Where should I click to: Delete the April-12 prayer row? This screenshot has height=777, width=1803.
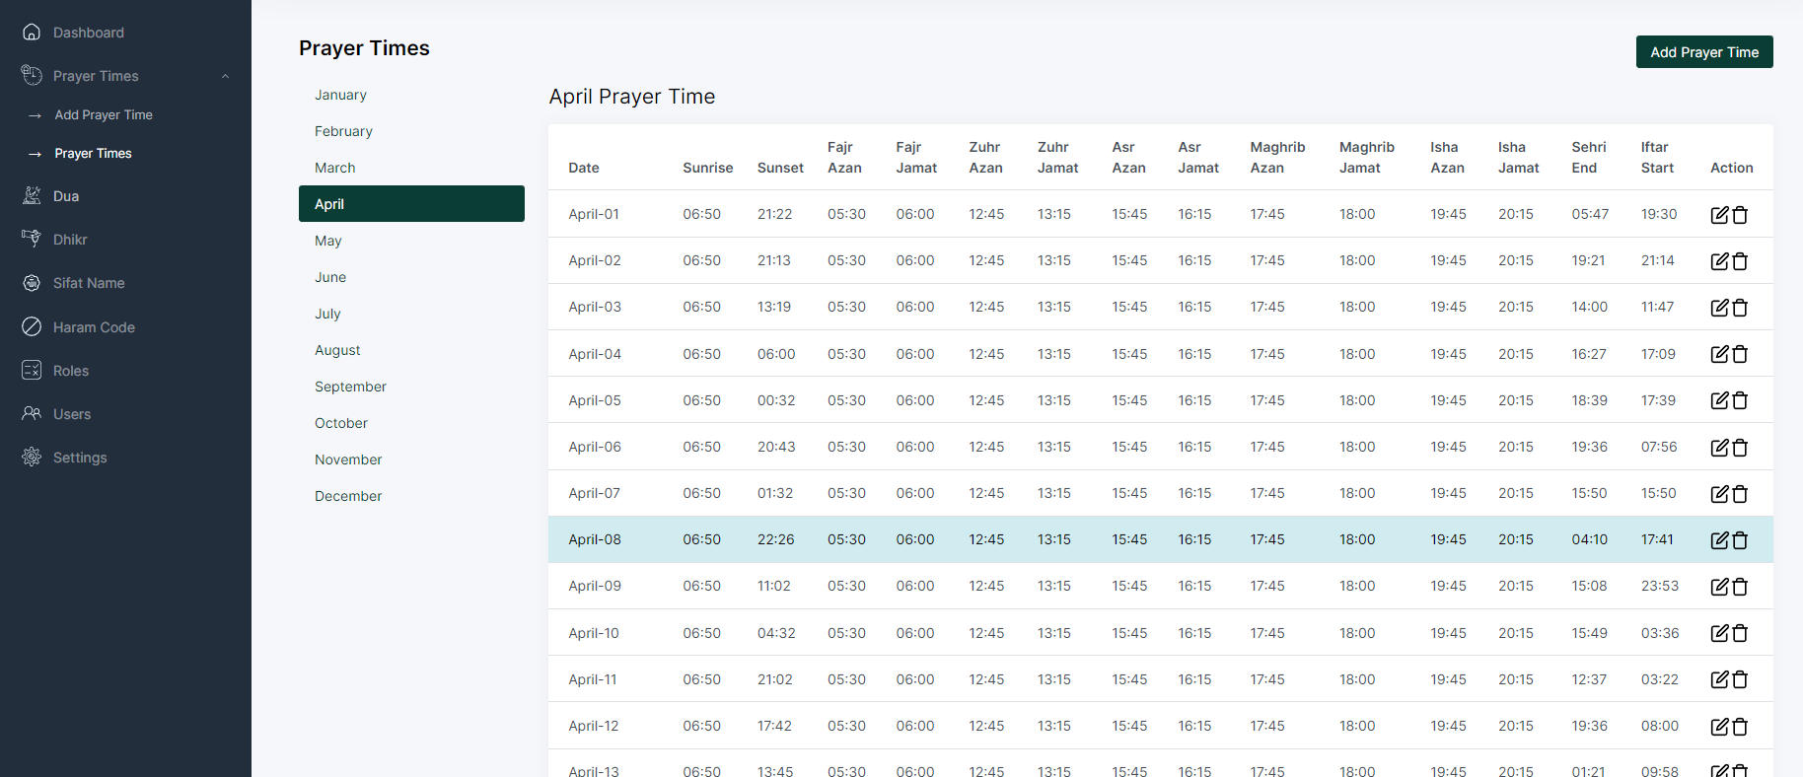[1740, 727]
